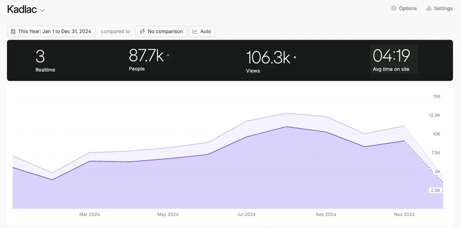Viewport: 461px width, 228px height.
Task: Click the comparison arrows icon
Action: pos(142,31)
